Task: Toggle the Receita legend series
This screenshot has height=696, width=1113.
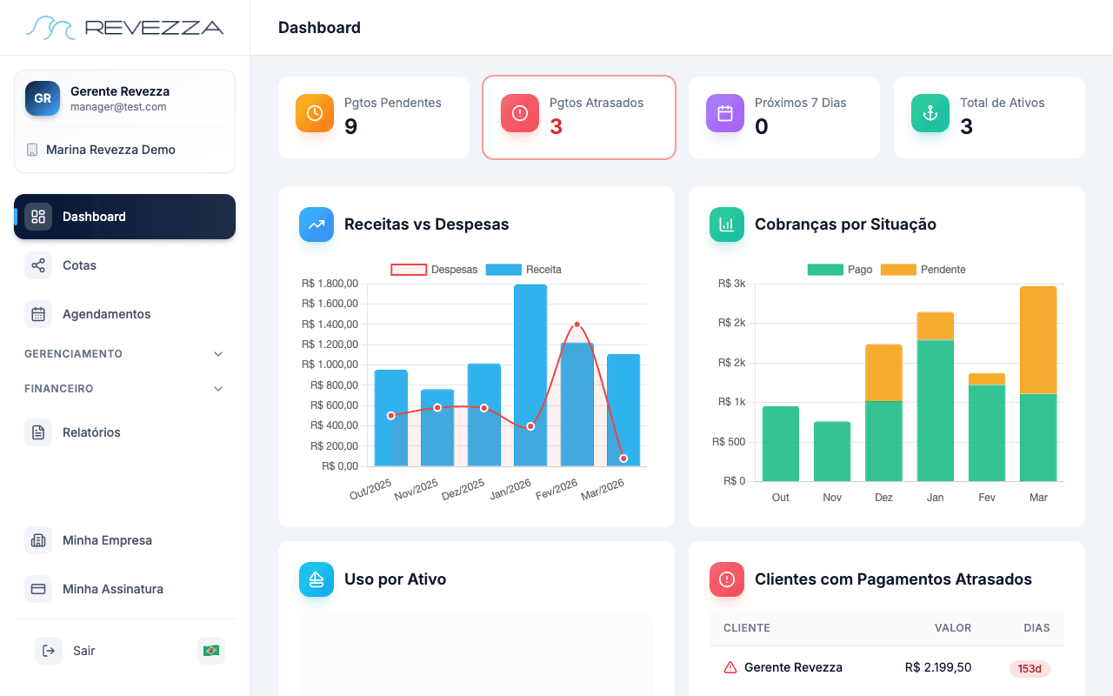Action: 523,270
